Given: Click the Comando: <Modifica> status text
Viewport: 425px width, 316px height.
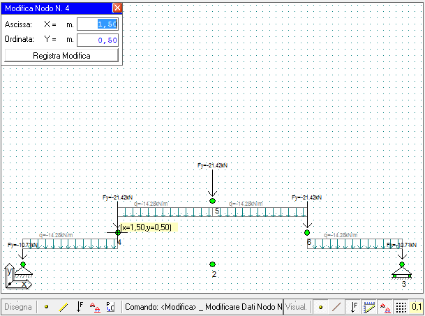Looking at the screenshot, I should [x=203, y=307].
